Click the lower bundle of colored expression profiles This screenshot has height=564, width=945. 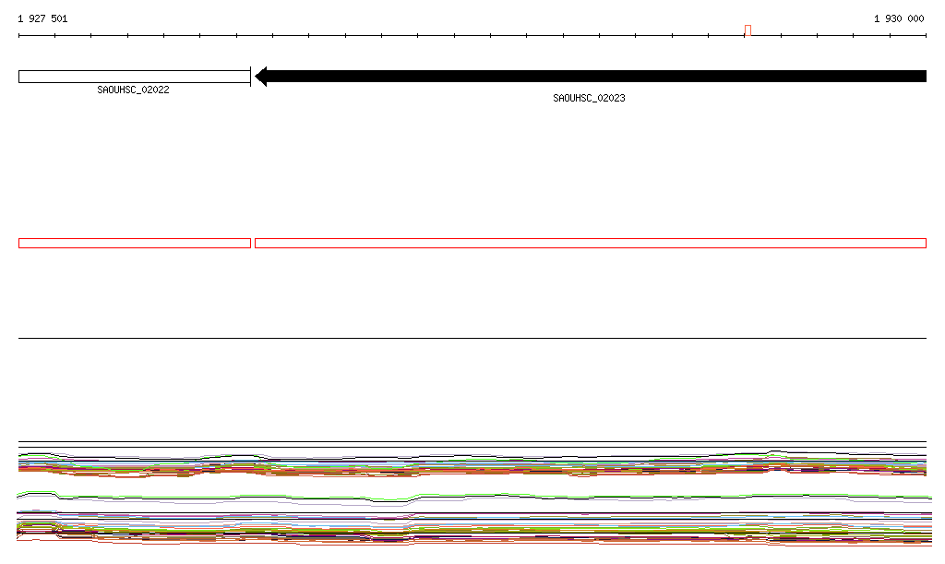pos(472,531)
